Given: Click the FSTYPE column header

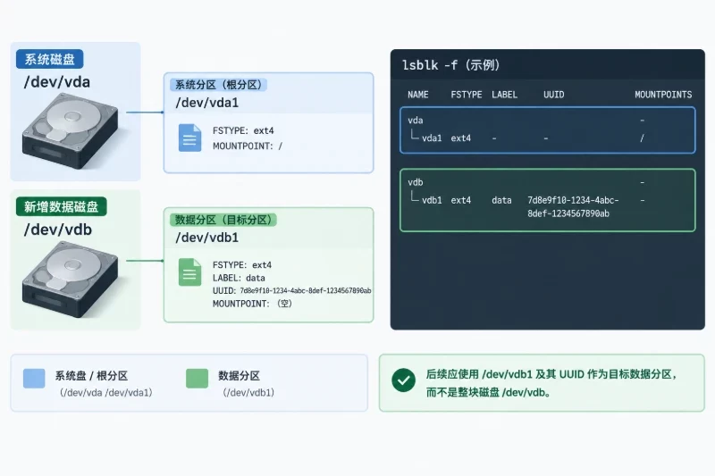Looking at the screenshot, I should click(x=467, y=95).
